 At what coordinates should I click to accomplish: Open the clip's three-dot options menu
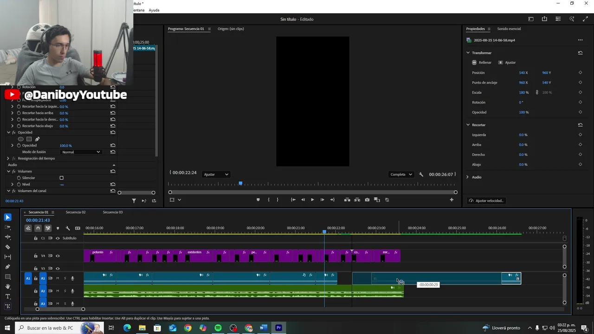point(580,40)
